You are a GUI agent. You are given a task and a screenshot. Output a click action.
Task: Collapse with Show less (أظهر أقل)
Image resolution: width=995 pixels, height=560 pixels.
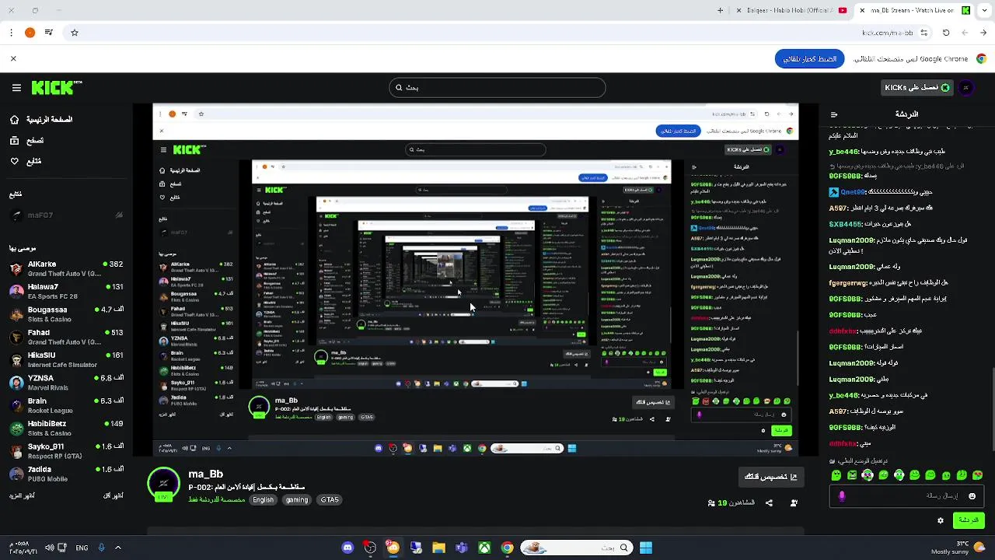113,495
